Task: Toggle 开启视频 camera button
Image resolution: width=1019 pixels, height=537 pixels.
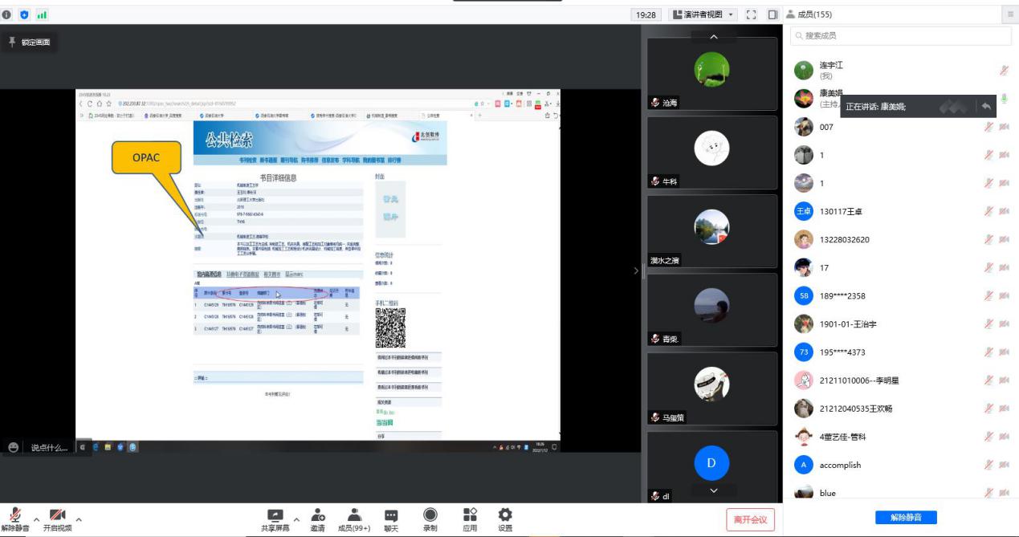Action: tap(57, 515)
